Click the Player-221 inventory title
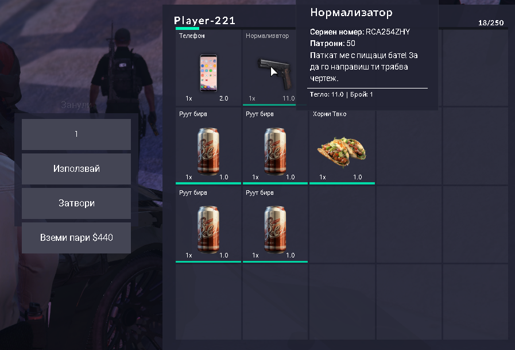The width and height of the screenshot is (515, 350). (x=204, y=21)
